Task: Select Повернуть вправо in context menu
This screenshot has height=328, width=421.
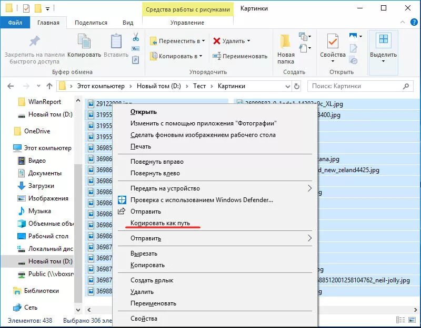Action: pos(215,162)
